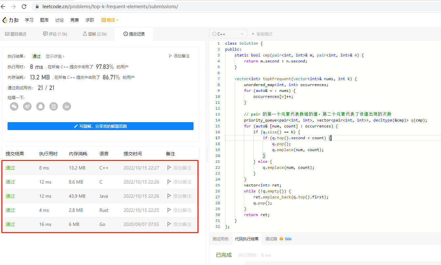This screenshot has height=265, width=441.
Task: Click the Chinese comment on line 13
Action: [x=318, y=114]
